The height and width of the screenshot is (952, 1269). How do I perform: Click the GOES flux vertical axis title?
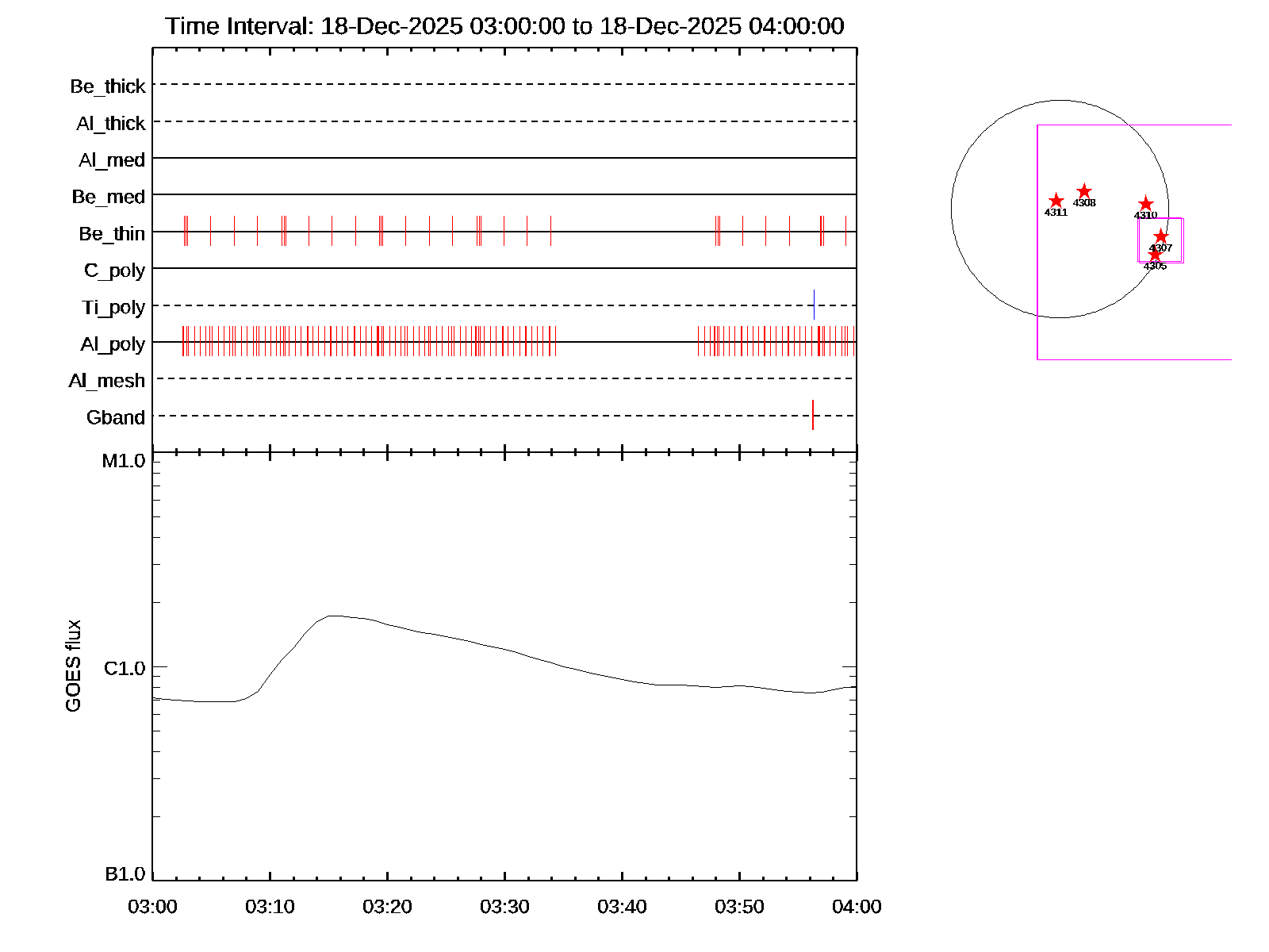click(x=73, y=666)
